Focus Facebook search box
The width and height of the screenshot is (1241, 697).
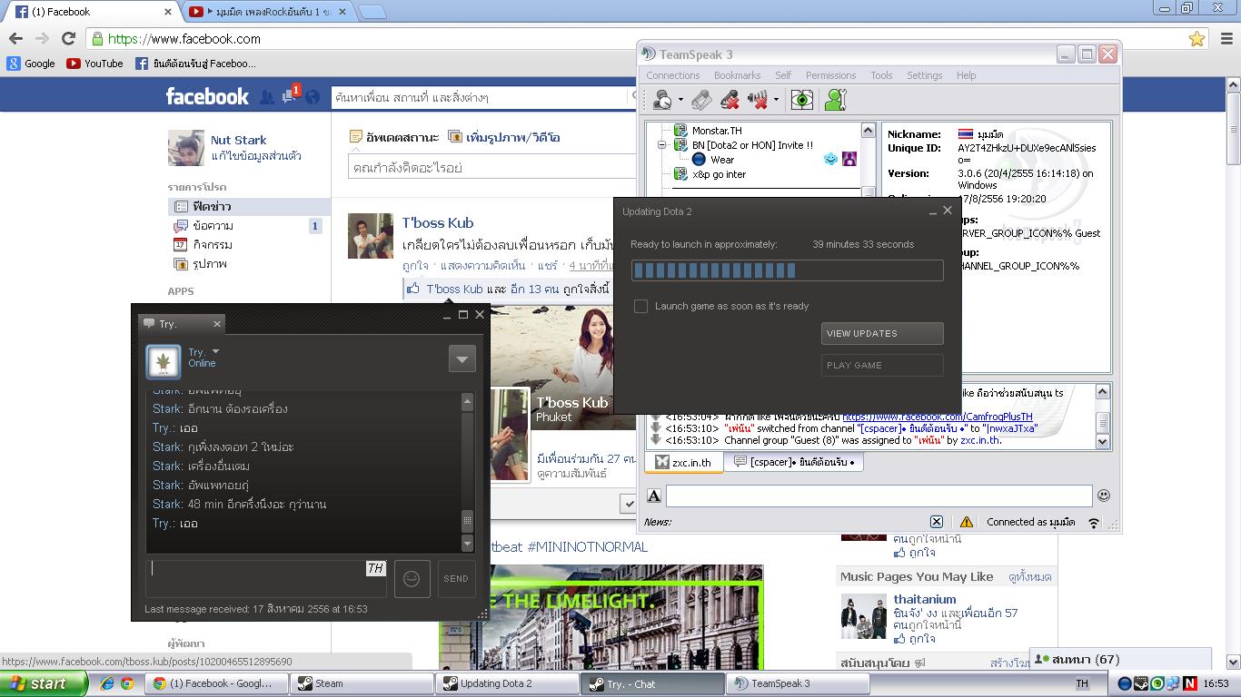point(482,97)
